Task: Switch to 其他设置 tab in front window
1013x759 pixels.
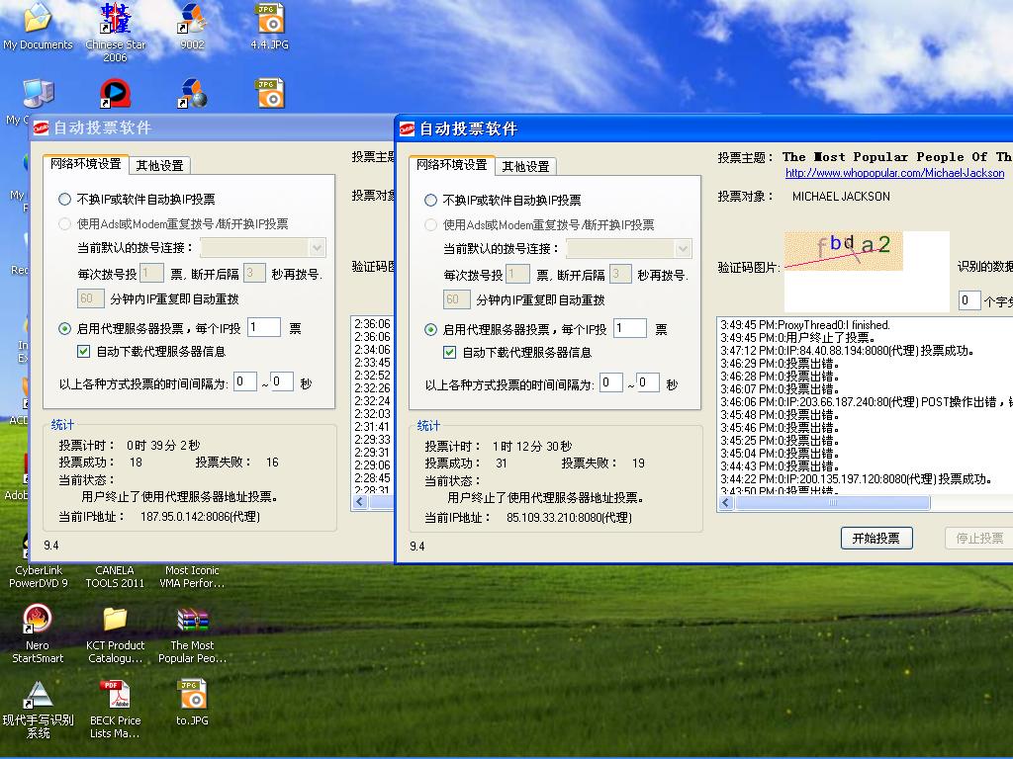Action: pyautogui.click(x=524, y=166)
